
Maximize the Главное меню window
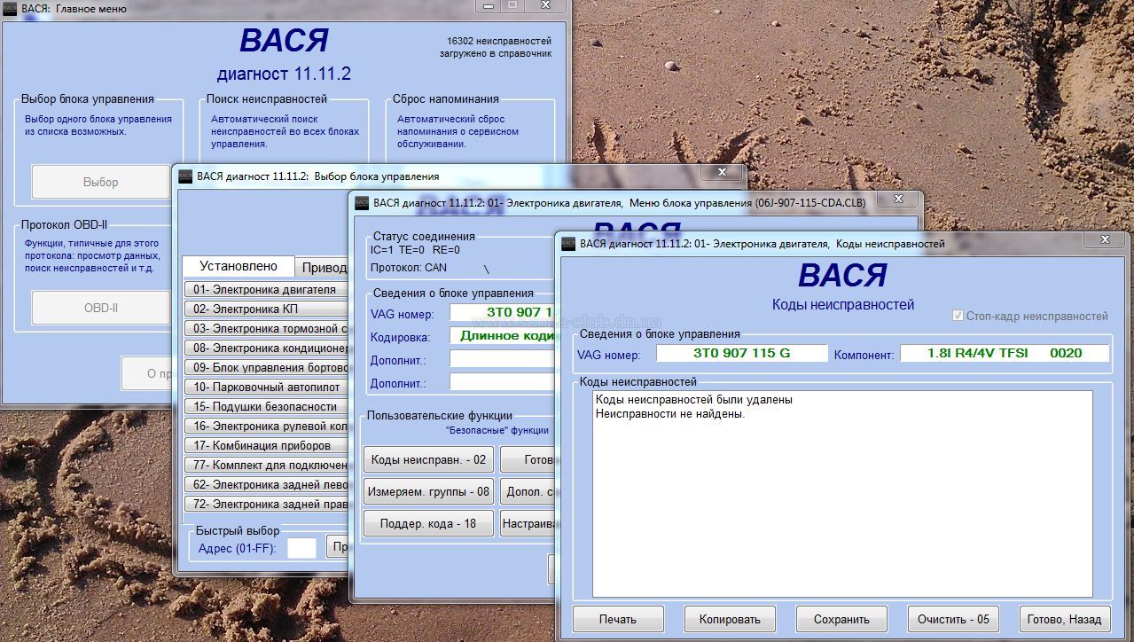[x=512, y=5]
